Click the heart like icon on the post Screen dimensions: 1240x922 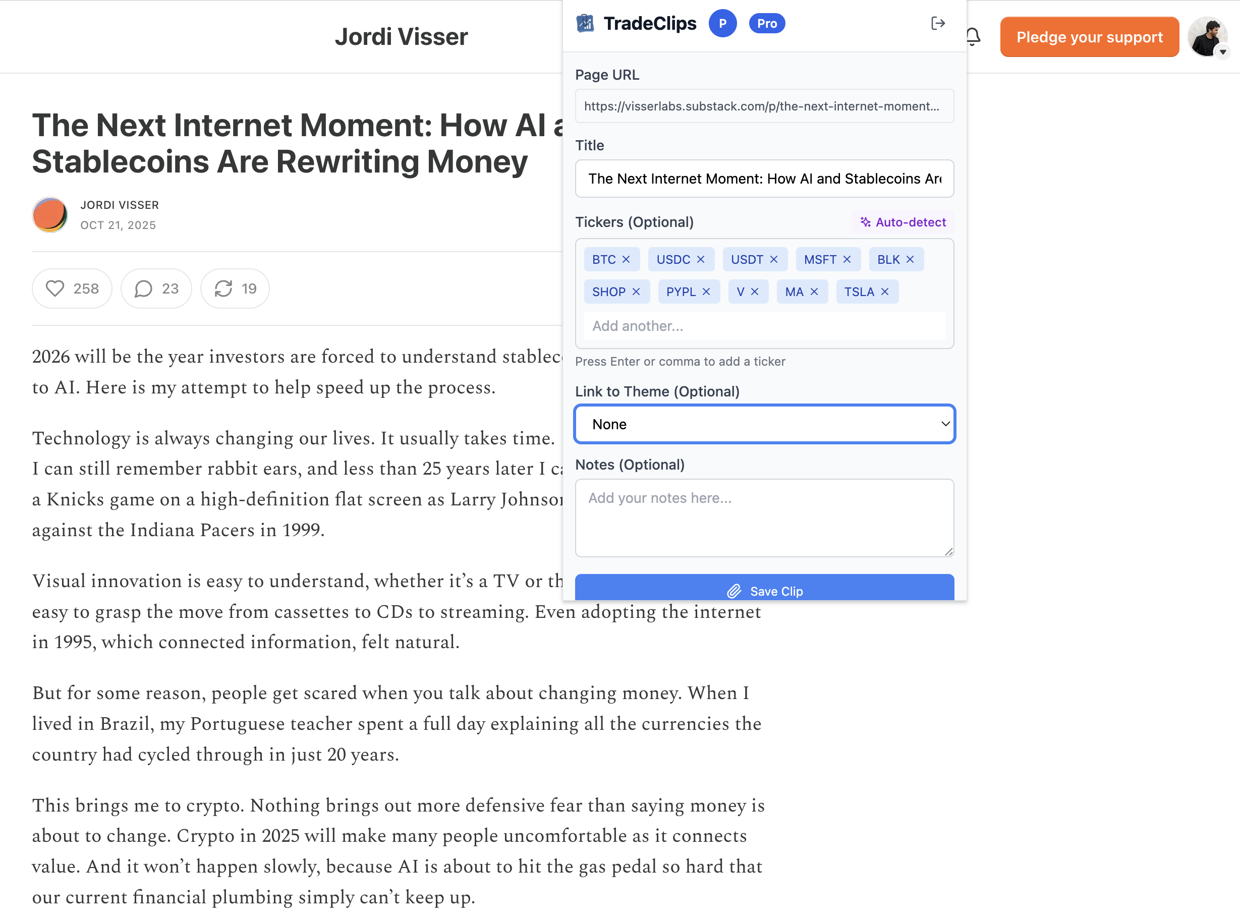tap(55, 289)
